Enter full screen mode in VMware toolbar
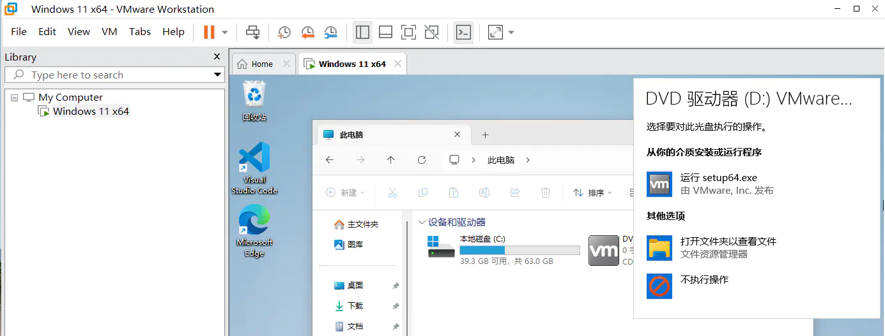885x336 pixels. pos(408,32)
